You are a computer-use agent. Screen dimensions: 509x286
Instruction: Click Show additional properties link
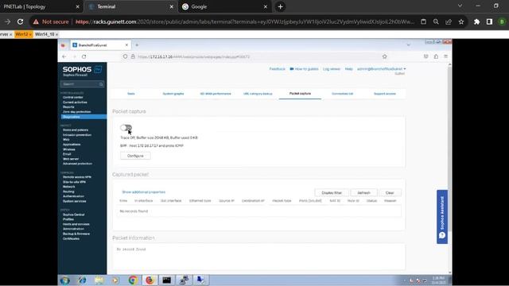pyautogui.click(x=143, y=192)
